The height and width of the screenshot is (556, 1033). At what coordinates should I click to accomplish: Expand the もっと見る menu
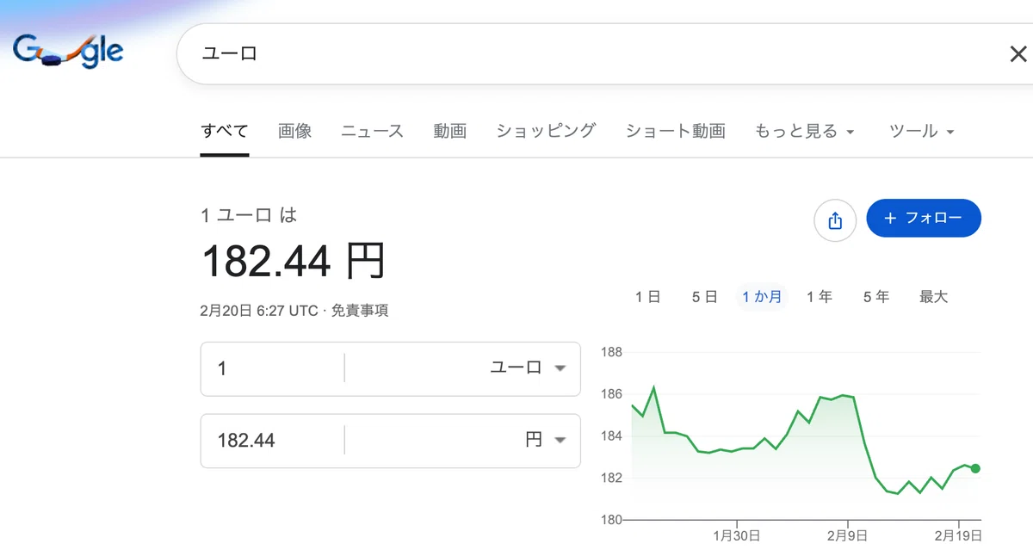(x=805, y=132)
